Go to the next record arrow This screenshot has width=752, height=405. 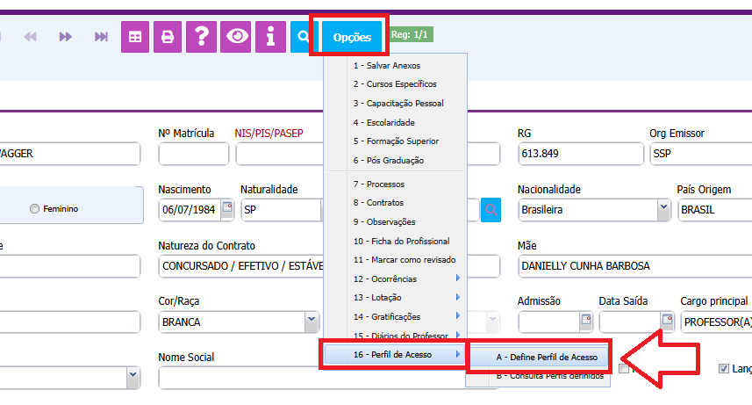click(65, 37)
